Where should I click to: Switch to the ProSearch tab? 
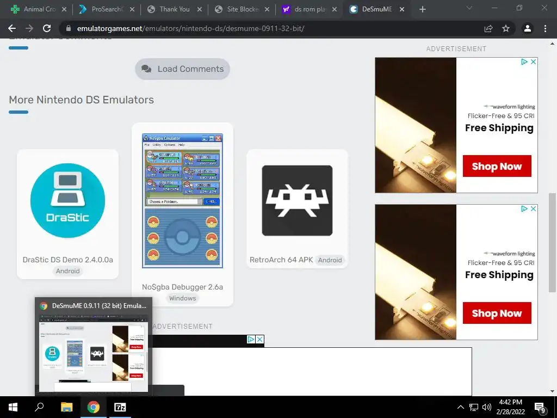coord(107,9)
